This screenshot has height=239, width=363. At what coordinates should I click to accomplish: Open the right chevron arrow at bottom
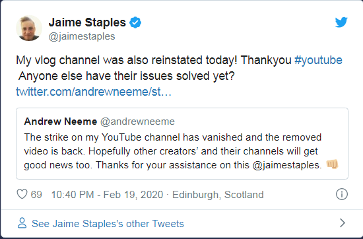343,222
